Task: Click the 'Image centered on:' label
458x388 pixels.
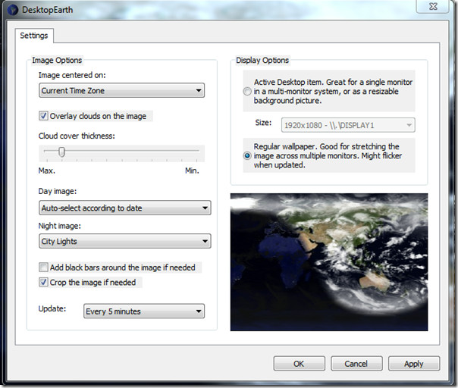Action: coord(72,75)
